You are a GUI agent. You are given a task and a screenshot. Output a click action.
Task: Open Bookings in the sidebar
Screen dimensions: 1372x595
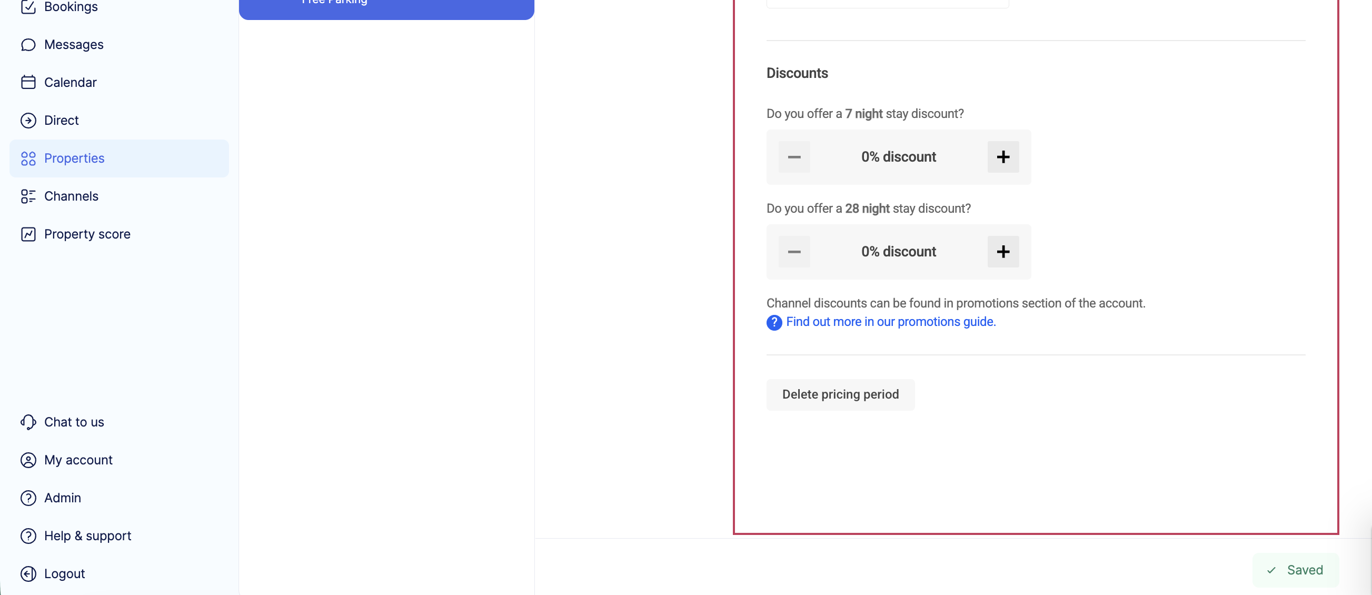click(x=71, y=7)
